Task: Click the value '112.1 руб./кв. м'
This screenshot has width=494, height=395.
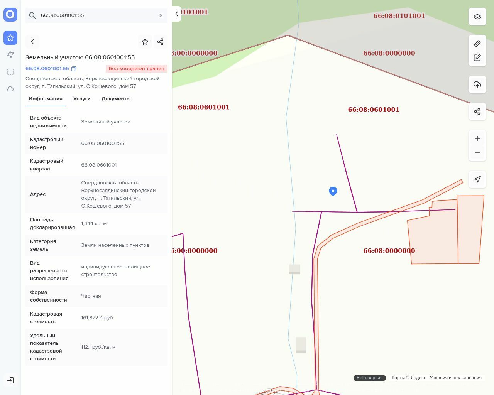Action: pyautogui.click(x=98, y=347)
